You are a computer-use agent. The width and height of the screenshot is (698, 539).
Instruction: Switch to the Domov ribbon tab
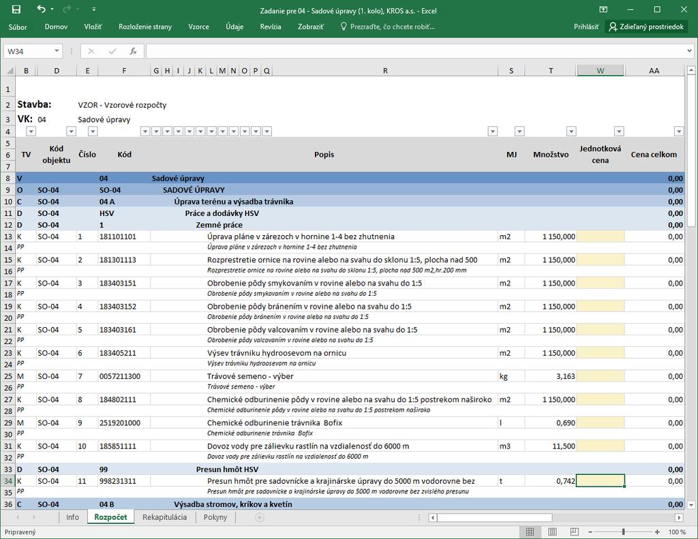coord(56,27)
